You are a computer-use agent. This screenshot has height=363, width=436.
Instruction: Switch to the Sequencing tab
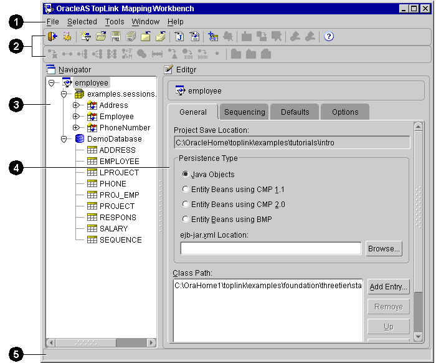244,112
